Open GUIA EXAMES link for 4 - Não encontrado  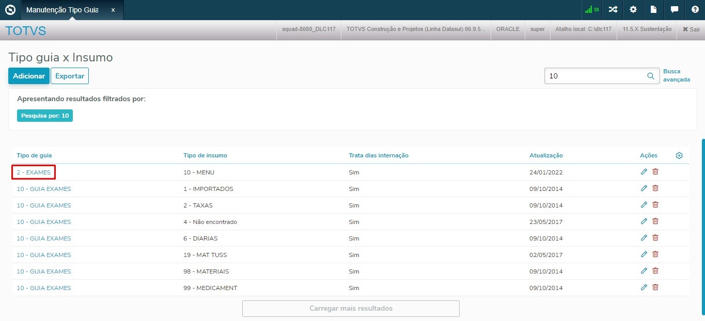pyautogui.click(x=44, y=222)
